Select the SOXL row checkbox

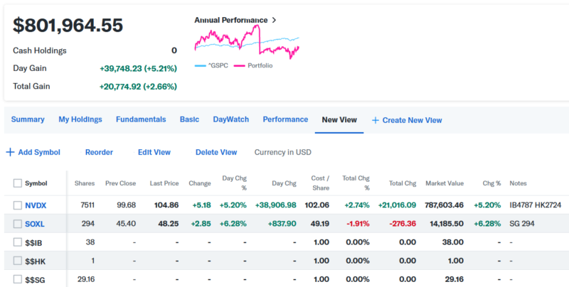[18, 224]
